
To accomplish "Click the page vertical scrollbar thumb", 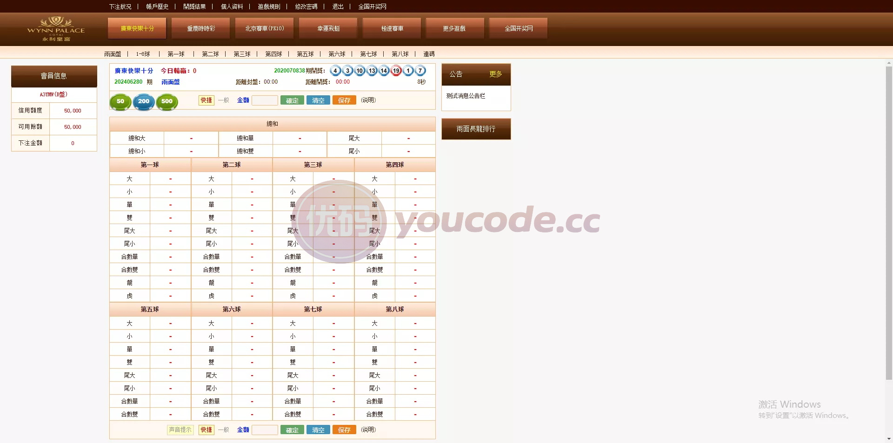I will 889,223.
